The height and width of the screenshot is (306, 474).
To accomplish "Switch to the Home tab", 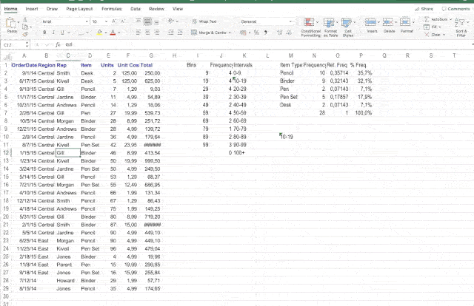I will (10, 9).
